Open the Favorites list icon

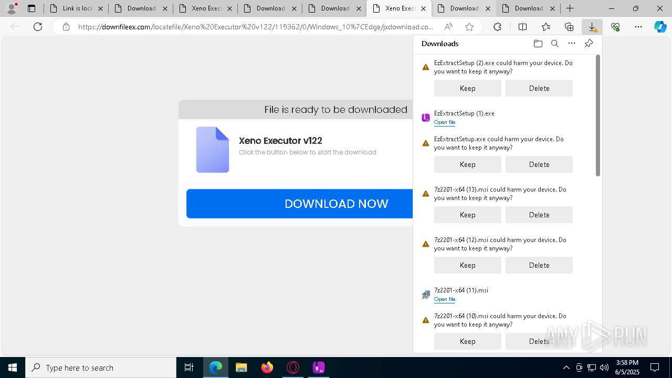546,27
